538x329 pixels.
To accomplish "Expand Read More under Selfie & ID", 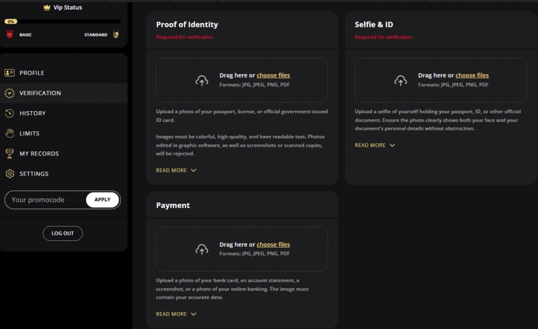I will [x=375, y=145].
